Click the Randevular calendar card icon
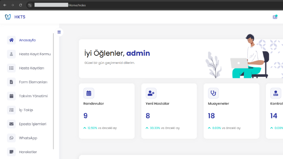Image resolution: width=283 pixels, height=159 pixels. point(89,93)
